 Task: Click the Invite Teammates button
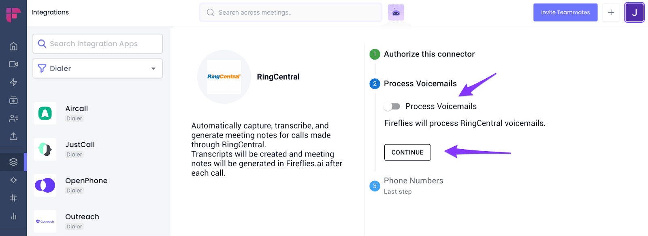tap(565, 13)
